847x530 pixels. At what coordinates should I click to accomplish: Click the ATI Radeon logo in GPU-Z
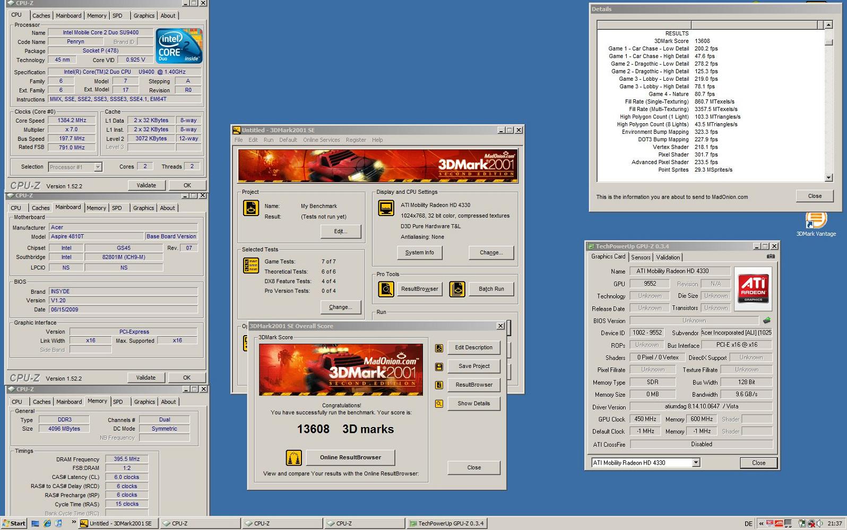click(753, 288)
